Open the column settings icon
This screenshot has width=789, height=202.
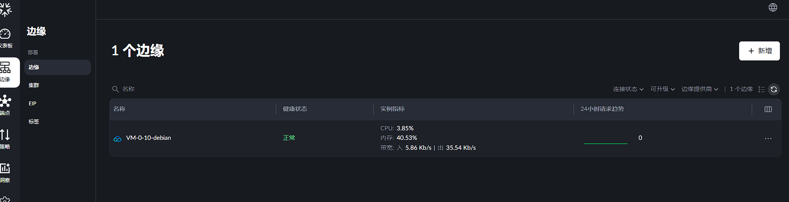[768, 109]
